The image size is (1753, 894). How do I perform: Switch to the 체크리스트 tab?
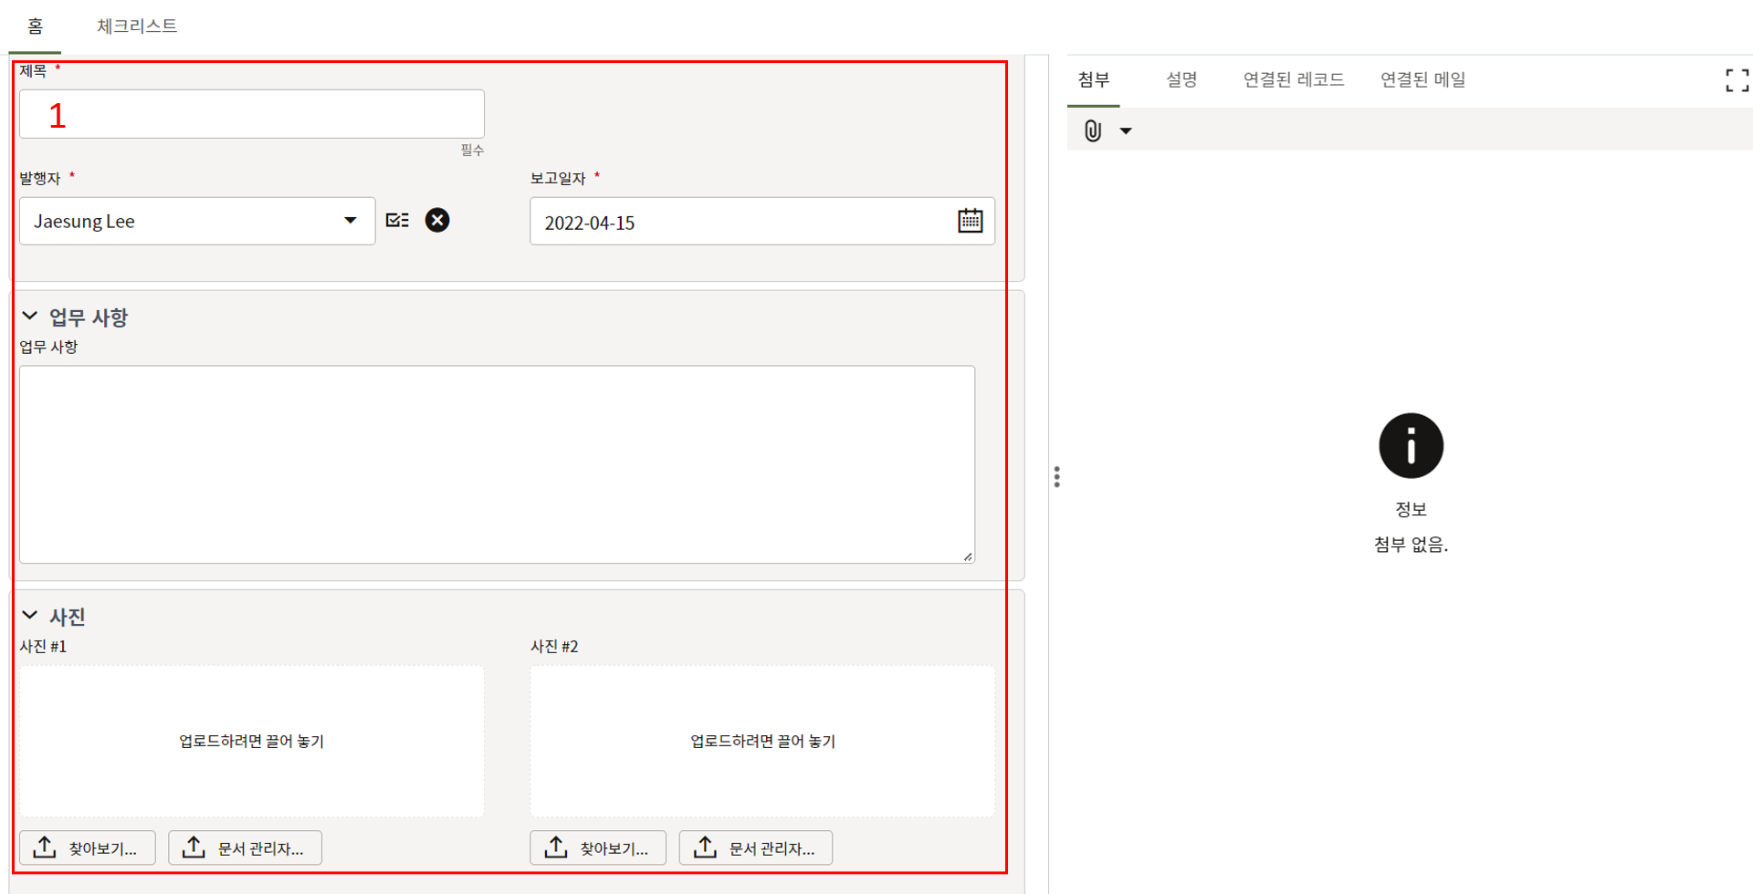[137, 26]
